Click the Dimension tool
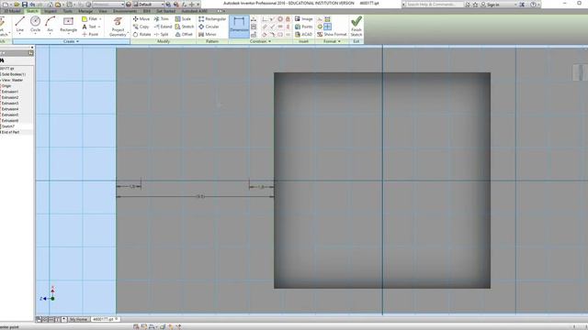 239,27
